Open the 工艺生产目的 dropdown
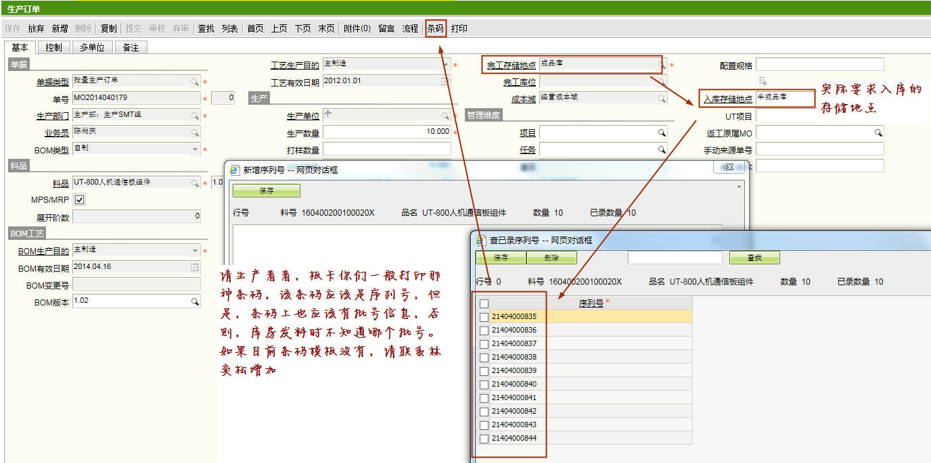 445,65
